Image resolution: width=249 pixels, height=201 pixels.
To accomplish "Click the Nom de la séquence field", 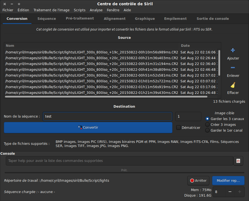I will (107, 116).
